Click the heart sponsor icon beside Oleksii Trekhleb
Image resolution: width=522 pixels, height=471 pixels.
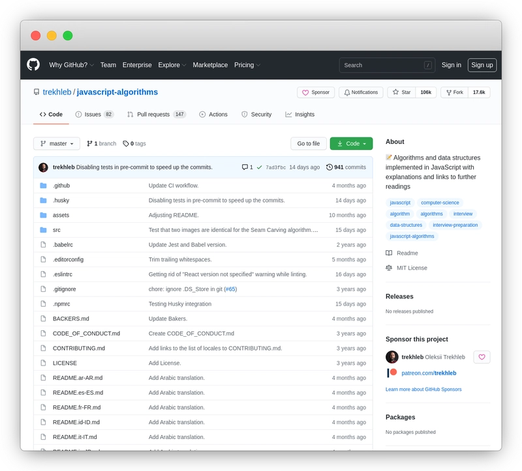(482, 357)
